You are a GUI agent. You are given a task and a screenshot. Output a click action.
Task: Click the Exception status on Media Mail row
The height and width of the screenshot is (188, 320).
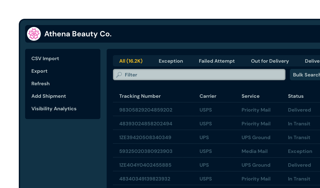pyautogui.click(x=300, y=151)
